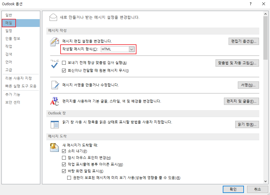
Task: Uncheck 바탕 화면 알림 표시
Action: pyautogui.click(x=64, y=171)
